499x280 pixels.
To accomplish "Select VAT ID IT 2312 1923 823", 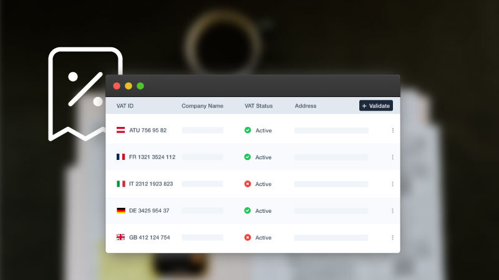I will pyautogui.click(x=151, y=184).
